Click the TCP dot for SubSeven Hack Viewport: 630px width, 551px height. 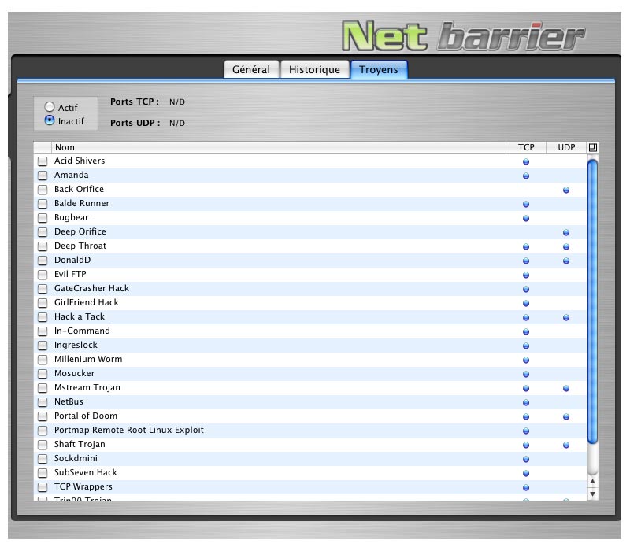[526, 474]
